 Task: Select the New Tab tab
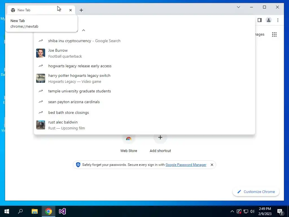[x=41, y=10]
